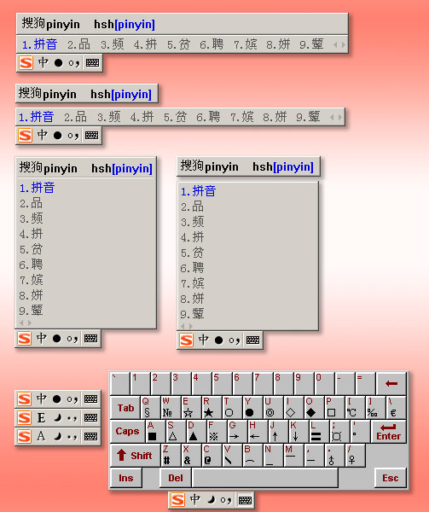Choose 1.拼音 in left vertical candidate list
Screen dimensions: 429x512
38,188
